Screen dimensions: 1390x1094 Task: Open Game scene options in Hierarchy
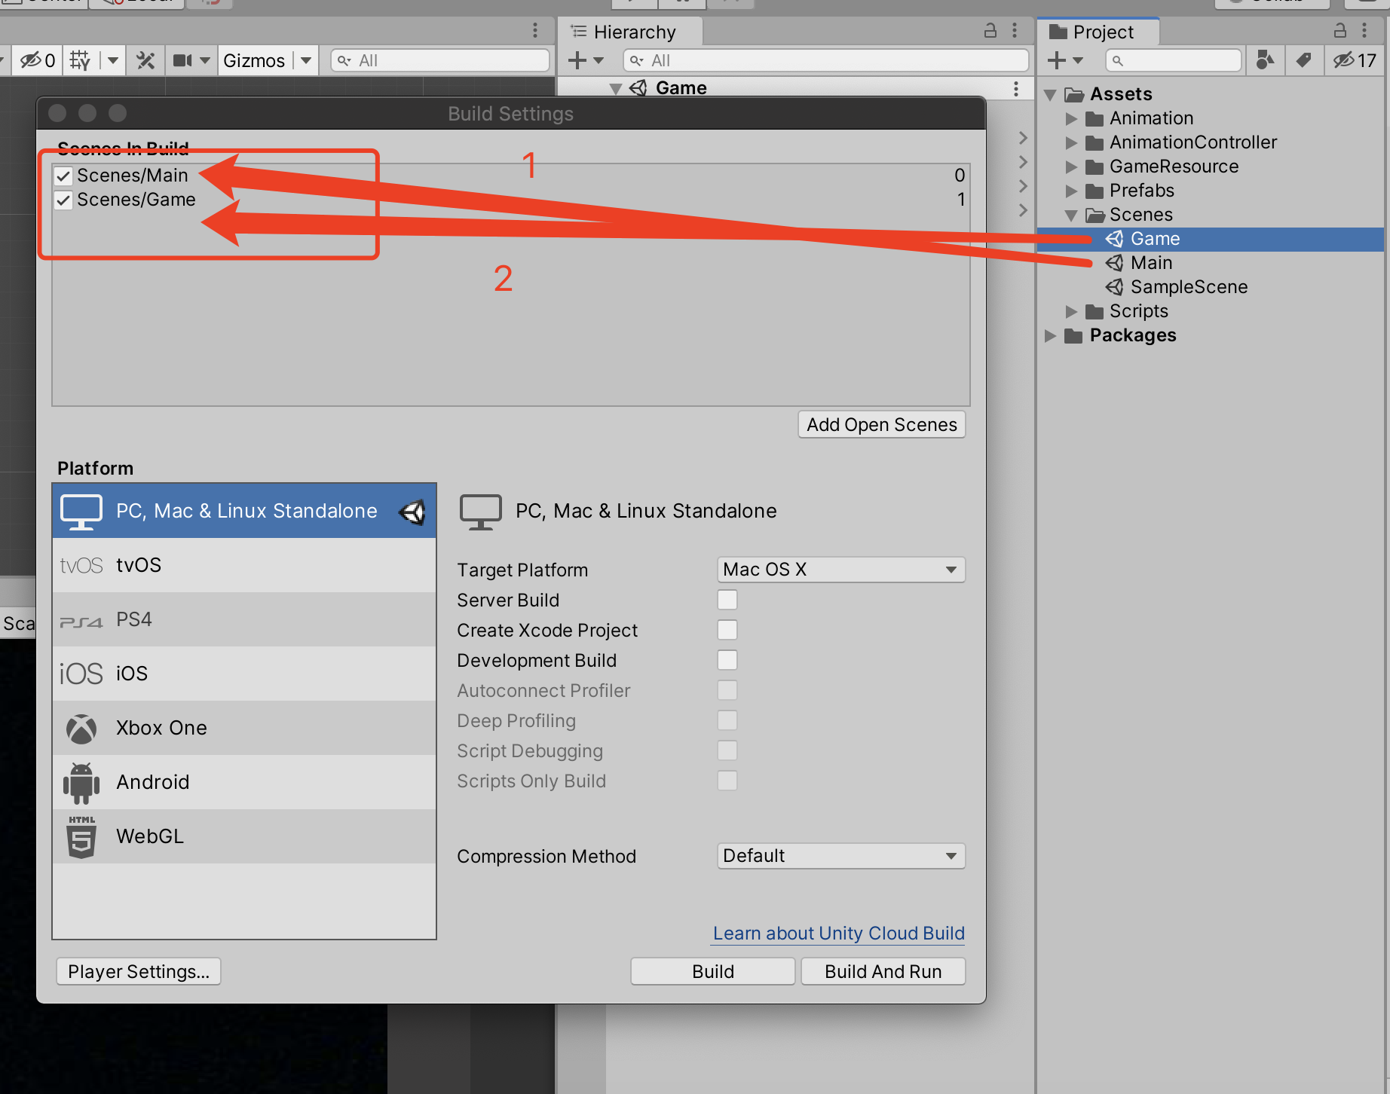[x=1016, y=89]
